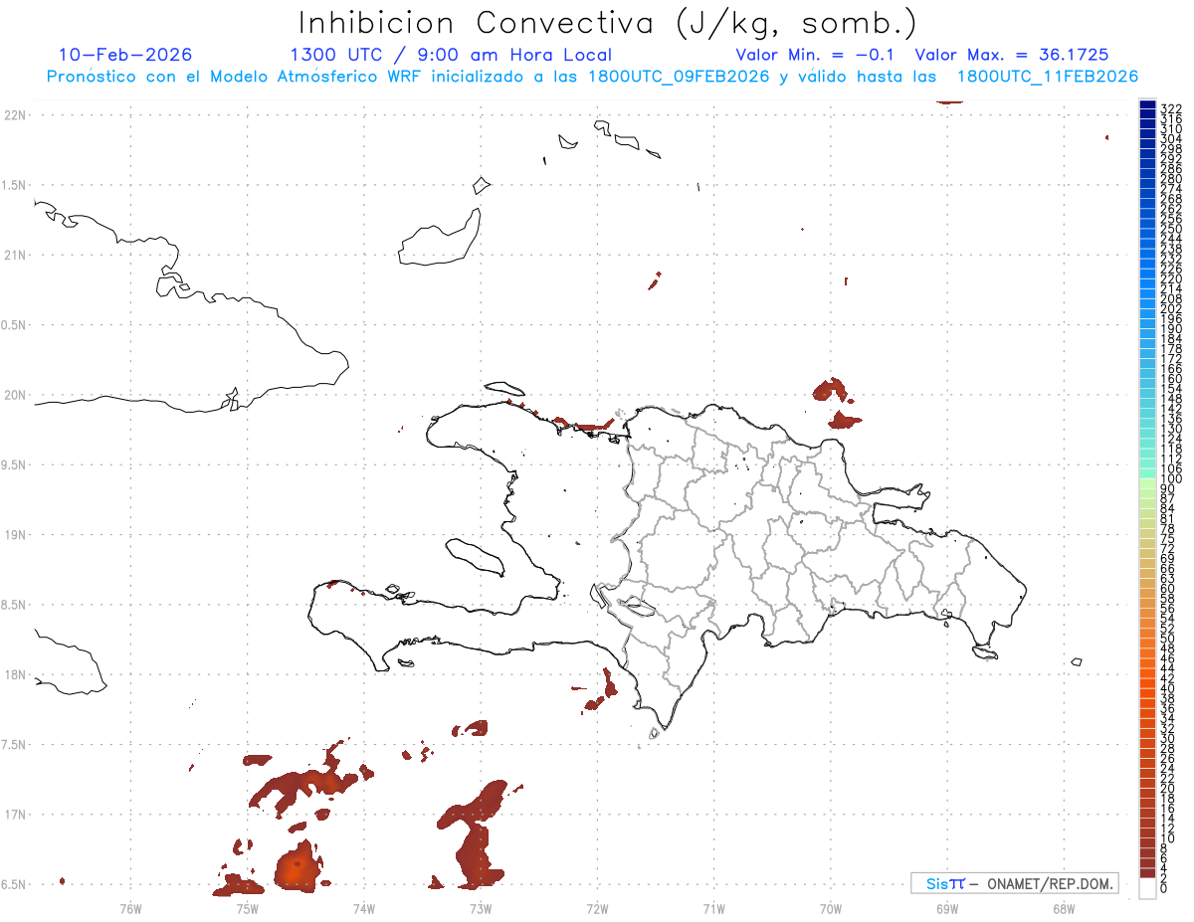Click the 'Pronóstico con el Modelo Atmósferico WRF' line
This screenshot has width=1194, height=922.
click(x=593, y=77)
